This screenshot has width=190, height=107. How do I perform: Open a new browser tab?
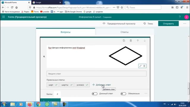(65, 2)
